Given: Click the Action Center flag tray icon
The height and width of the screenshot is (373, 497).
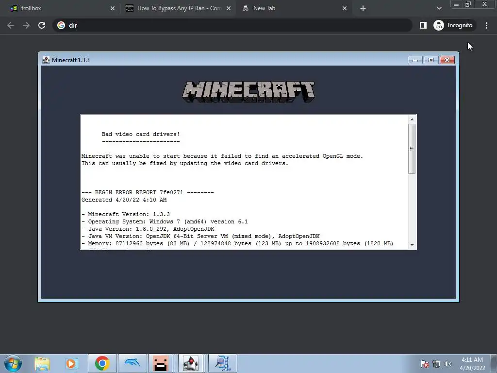Looking at the screenshot, I should [424, 364].
